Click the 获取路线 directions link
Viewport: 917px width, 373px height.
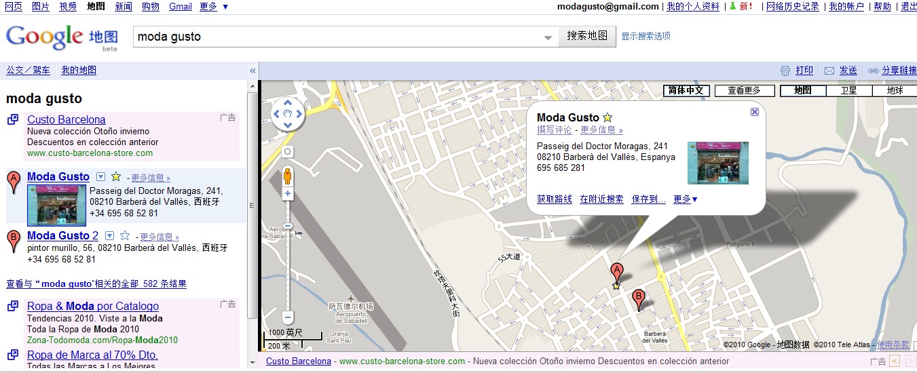pos(555,199)
